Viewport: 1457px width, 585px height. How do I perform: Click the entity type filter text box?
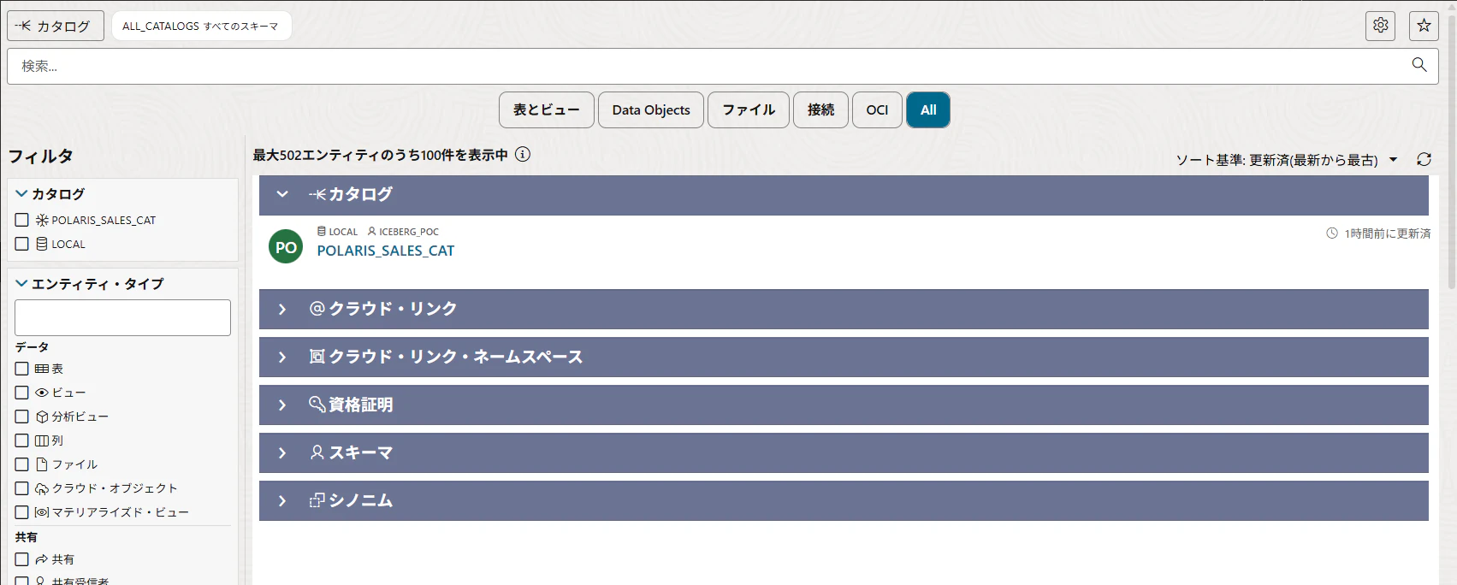(122, 317)
